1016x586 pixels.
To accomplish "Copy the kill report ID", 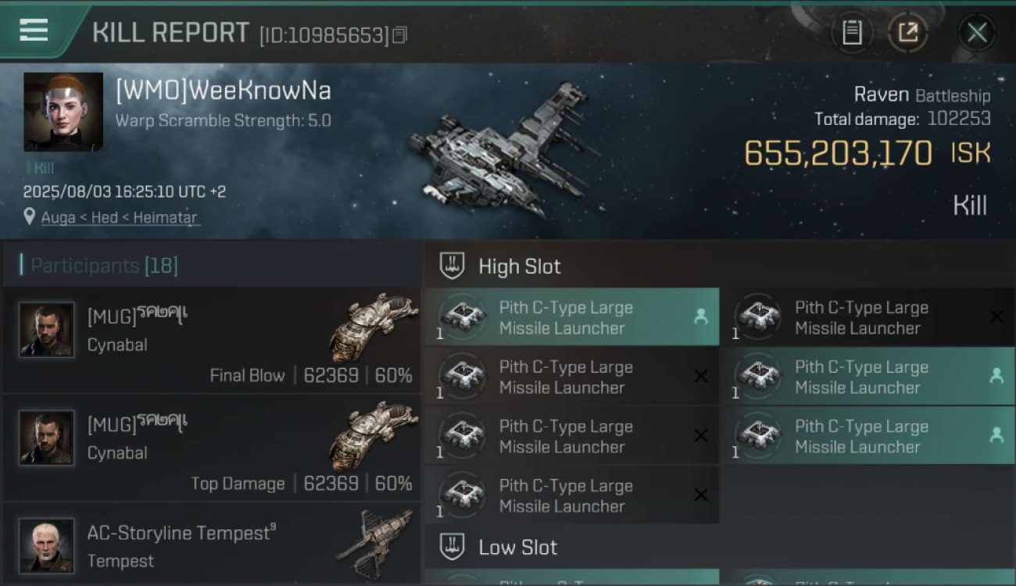I will [399, 35].
